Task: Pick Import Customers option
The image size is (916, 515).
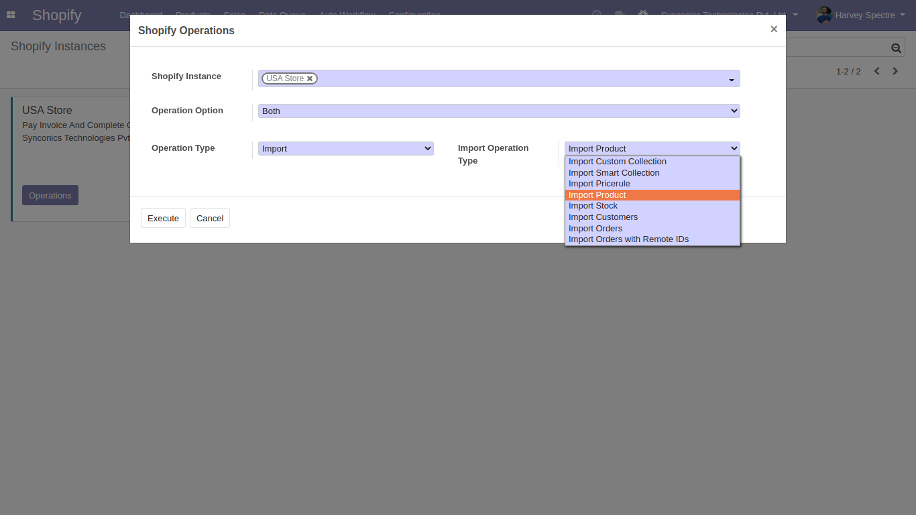Action: (603, 217)
